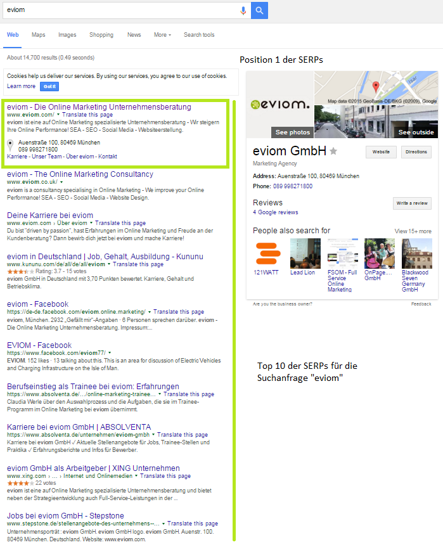Viewport: 443px width, 547px height.
Task: Expand dropdown arrow next to www.eviom.com/
Action: 58,115
